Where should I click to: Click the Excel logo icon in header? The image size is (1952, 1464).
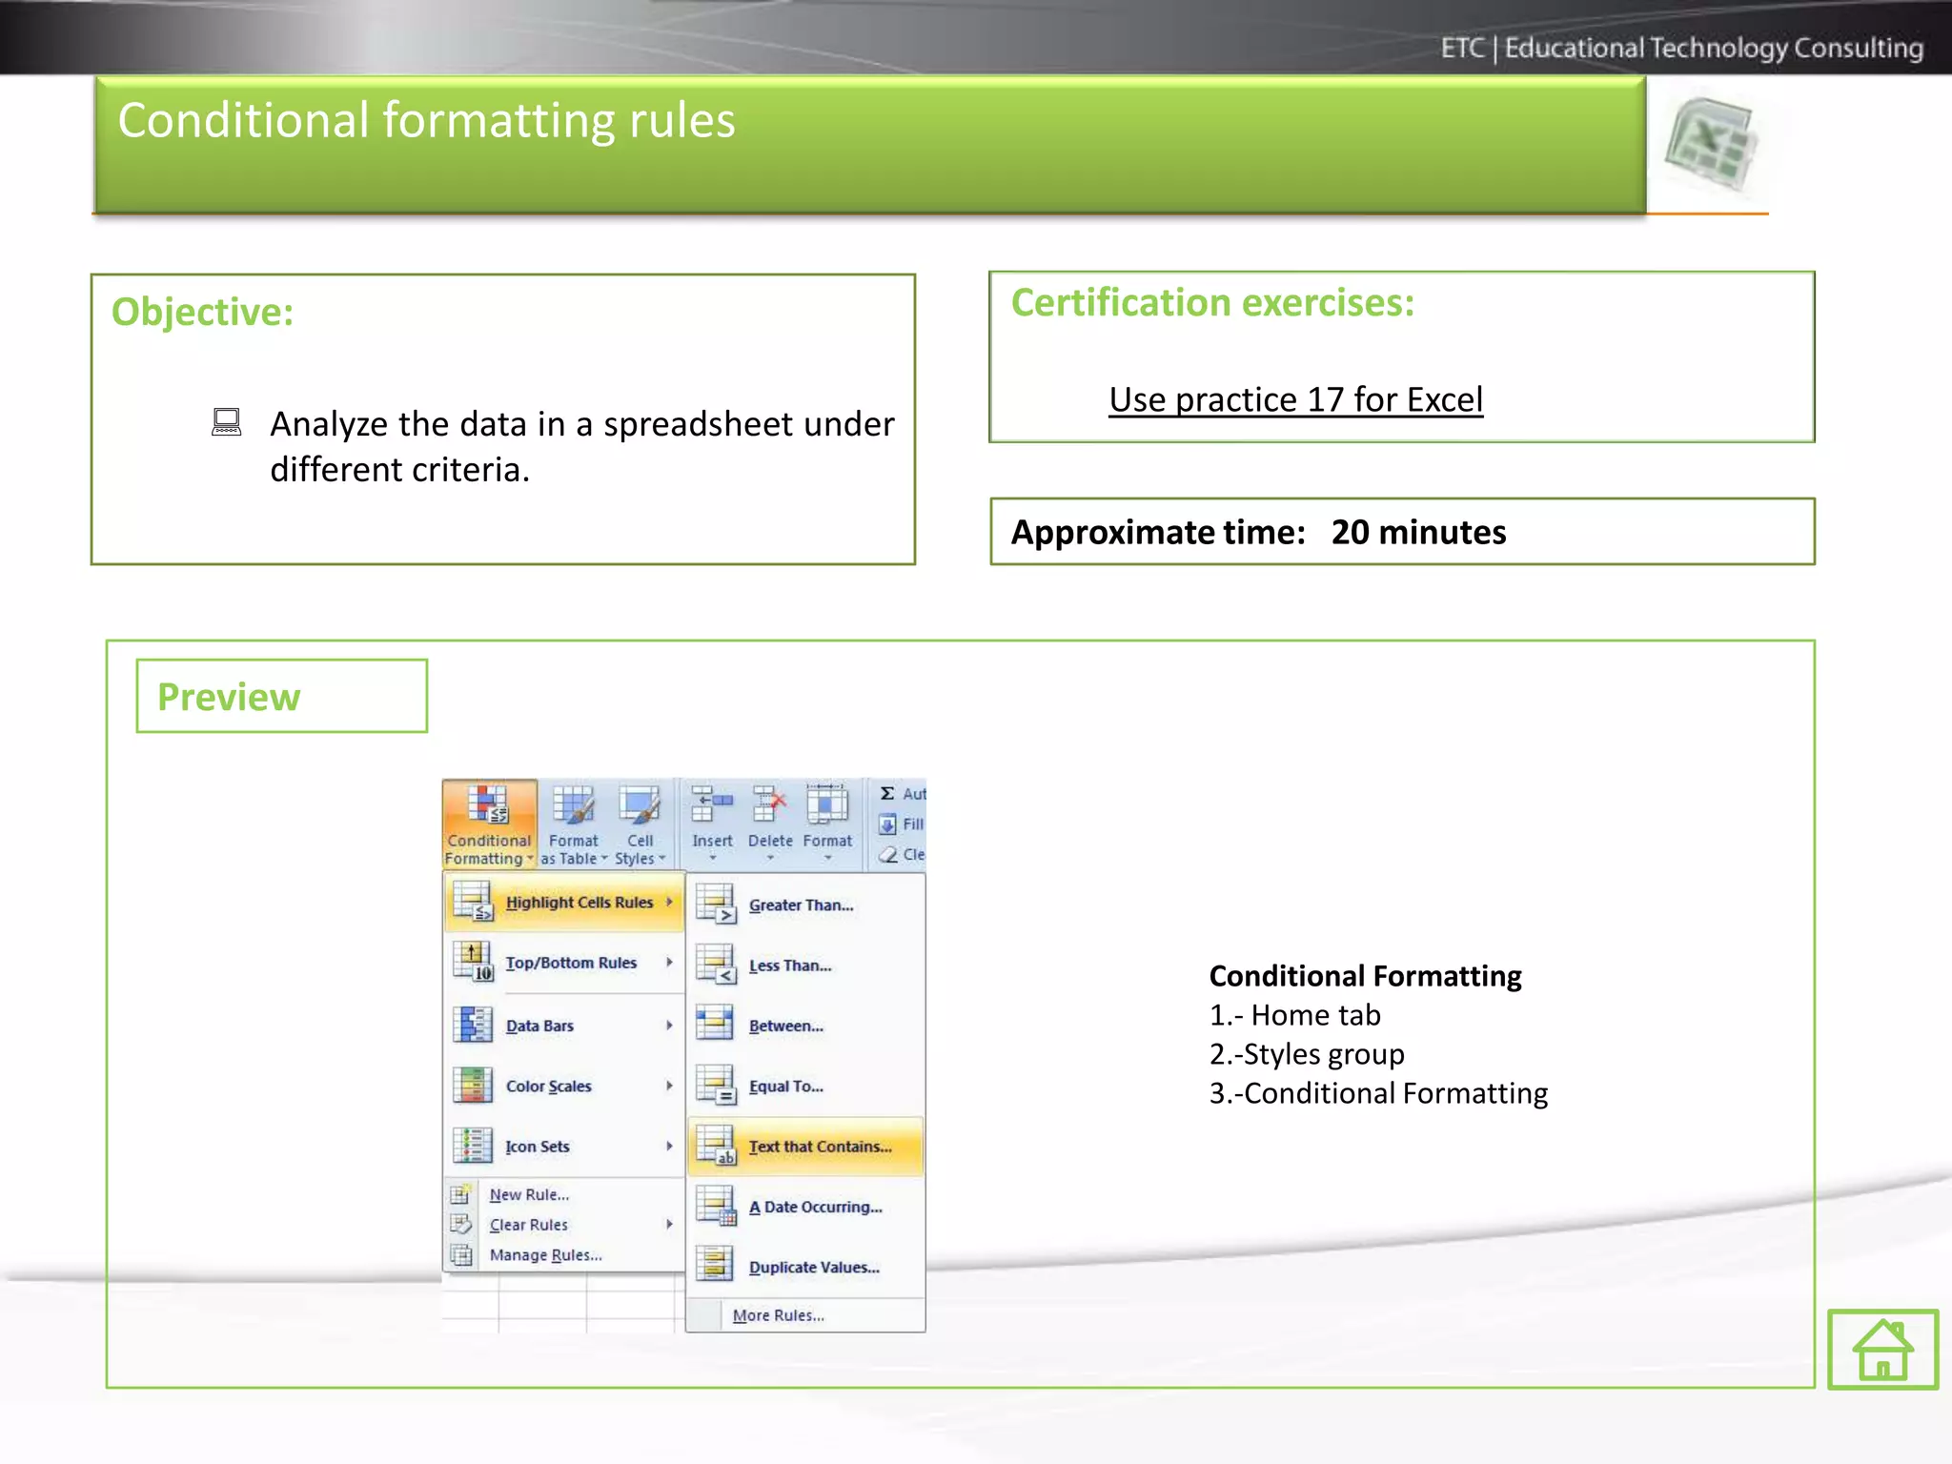pos(1711,145)
